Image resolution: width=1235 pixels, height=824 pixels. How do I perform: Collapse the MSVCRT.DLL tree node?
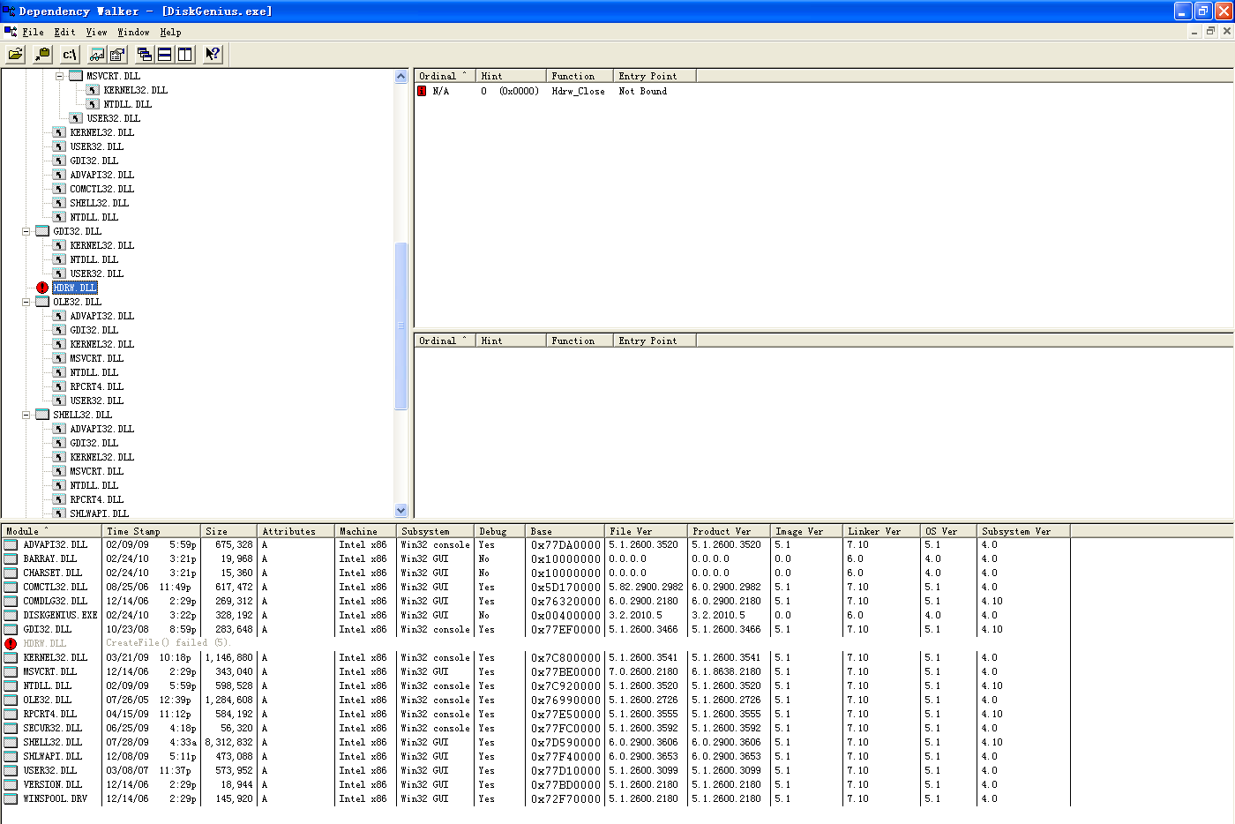click(60, 76)
